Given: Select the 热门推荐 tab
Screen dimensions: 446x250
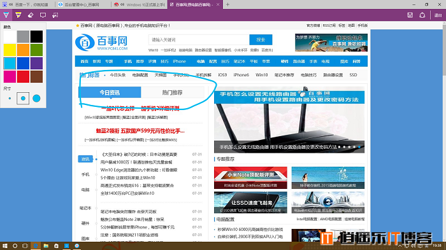Looking at the screenshot, I should click(x=173, y=92).
